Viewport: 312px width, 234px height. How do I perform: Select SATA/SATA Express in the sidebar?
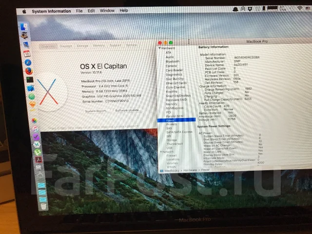[179, 132]
